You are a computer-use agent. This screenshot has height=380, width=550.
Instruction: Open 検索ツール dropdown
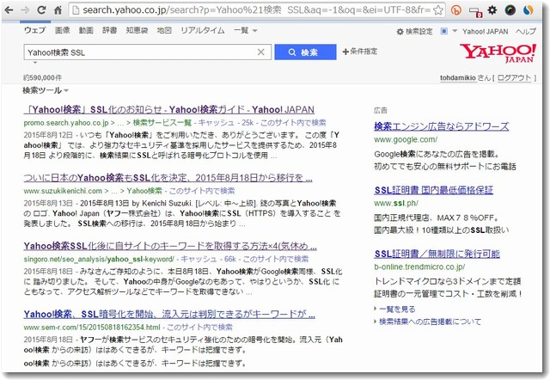click(46, 90)
